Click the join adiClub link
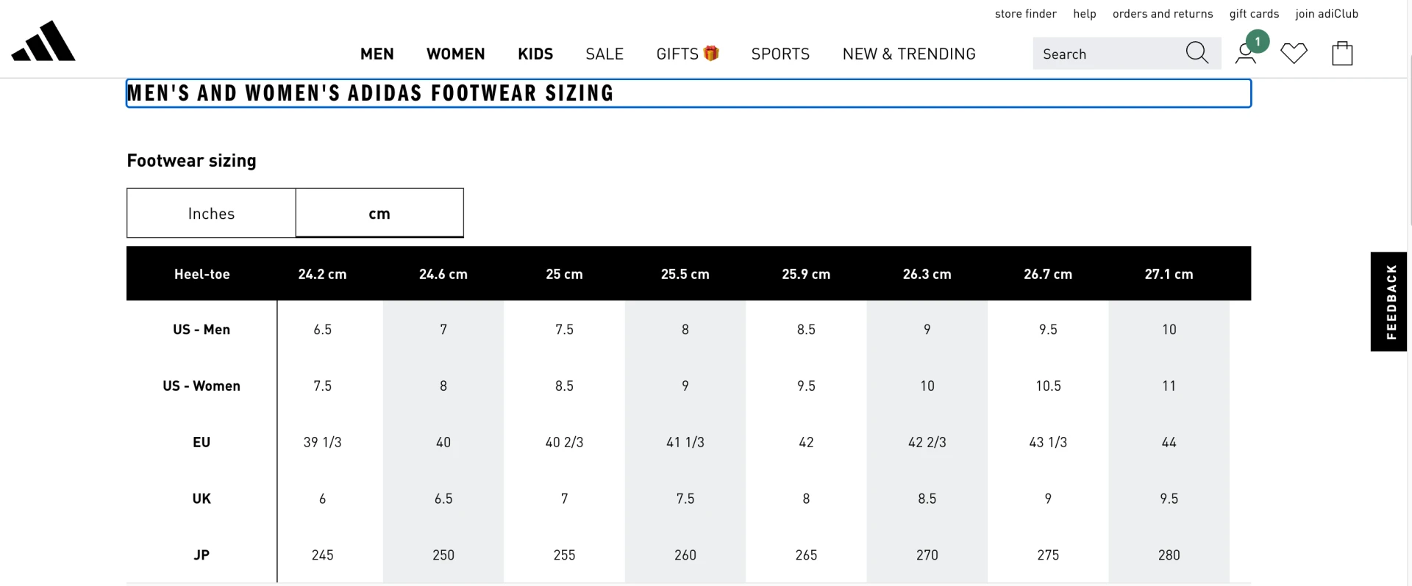The image size is (1412, 586). [1327, 13]
